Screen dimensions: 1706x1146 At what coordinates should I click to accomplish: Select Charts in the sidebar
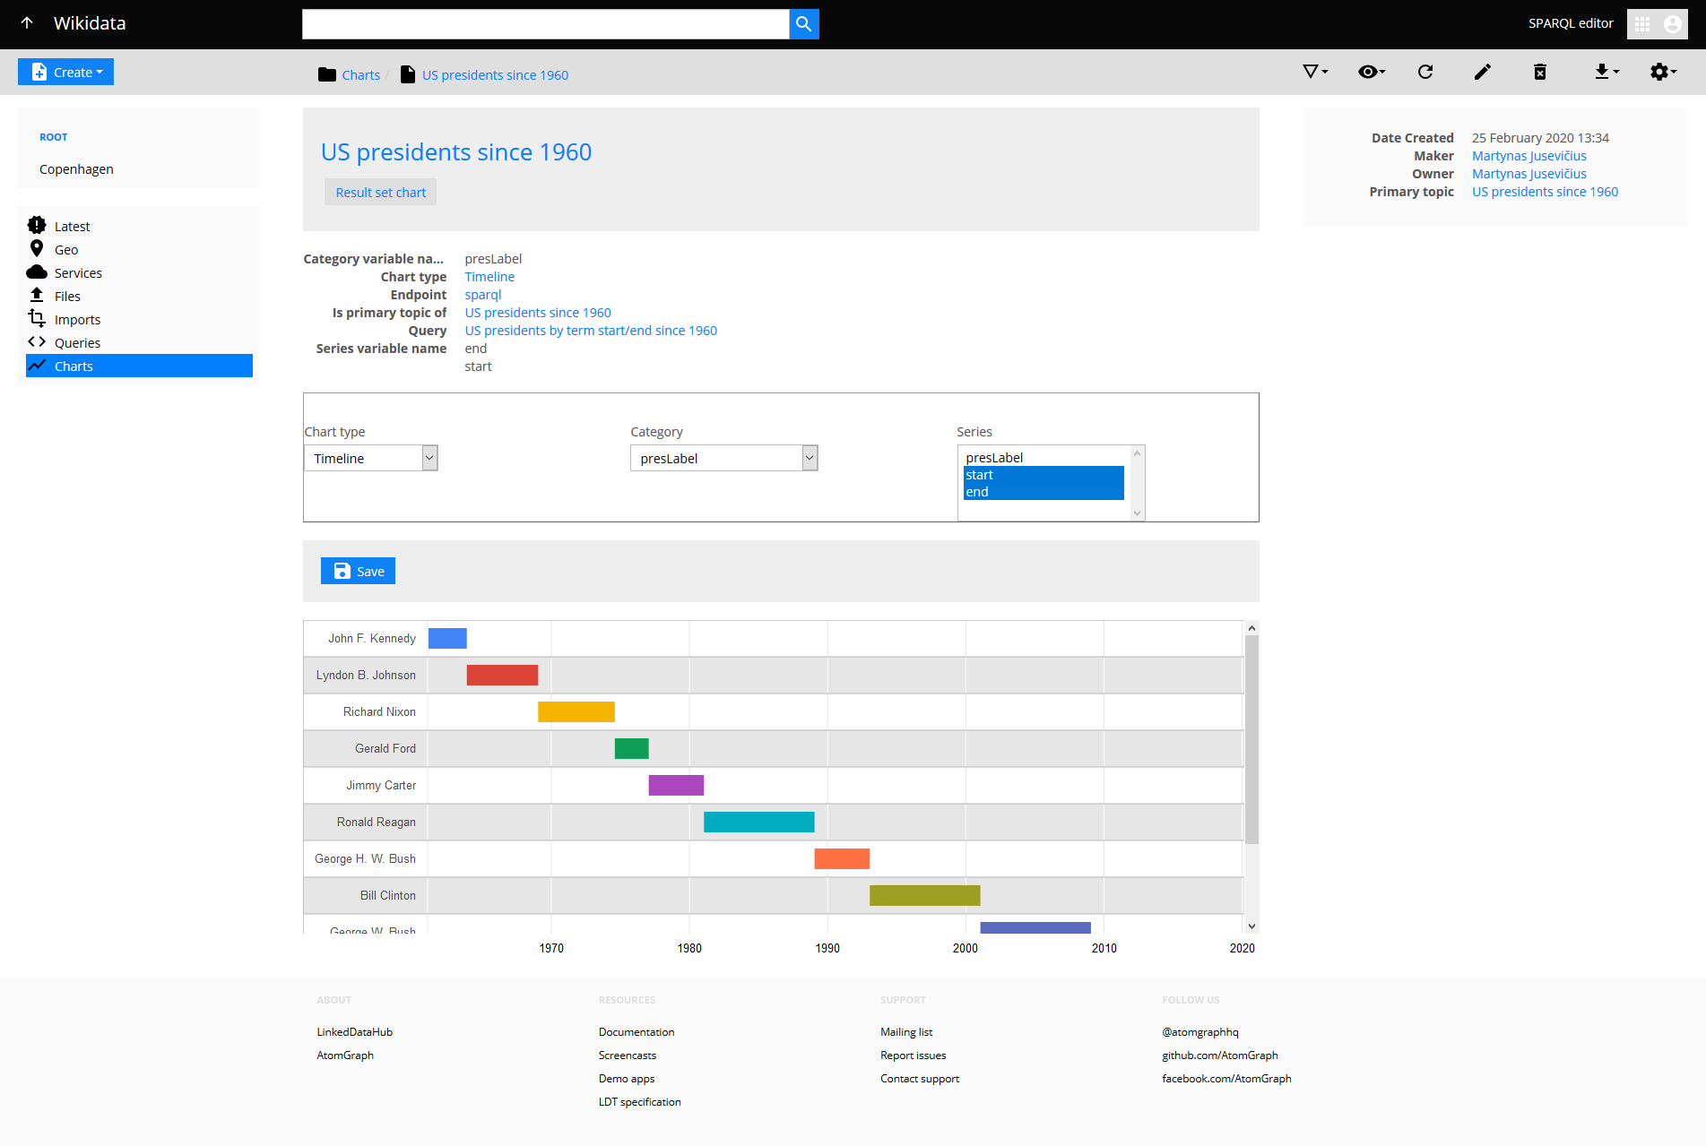(139, 366)
